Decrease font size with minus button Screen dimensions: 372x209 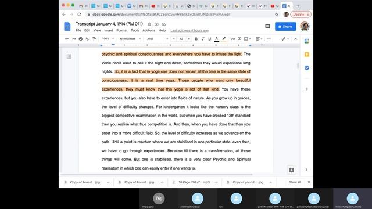pos(174,39)
